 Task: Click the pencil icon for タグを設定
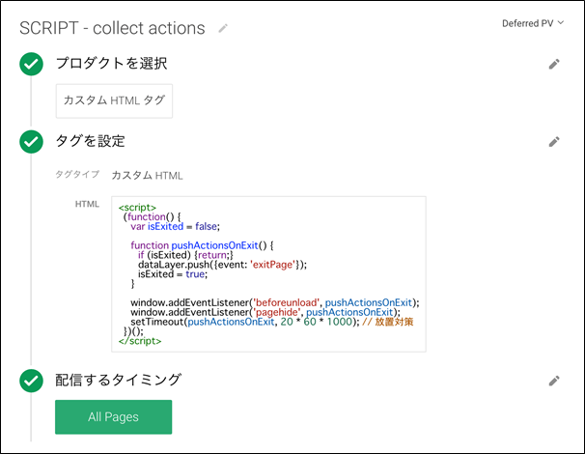click(x=553, y=142)
